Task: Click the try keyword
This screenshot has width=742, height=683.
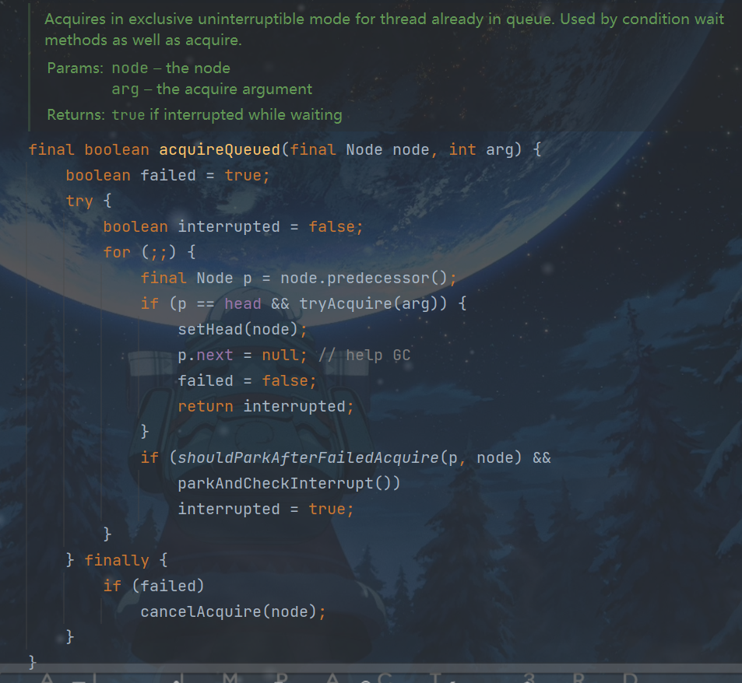Action: (x=79, y=201)
